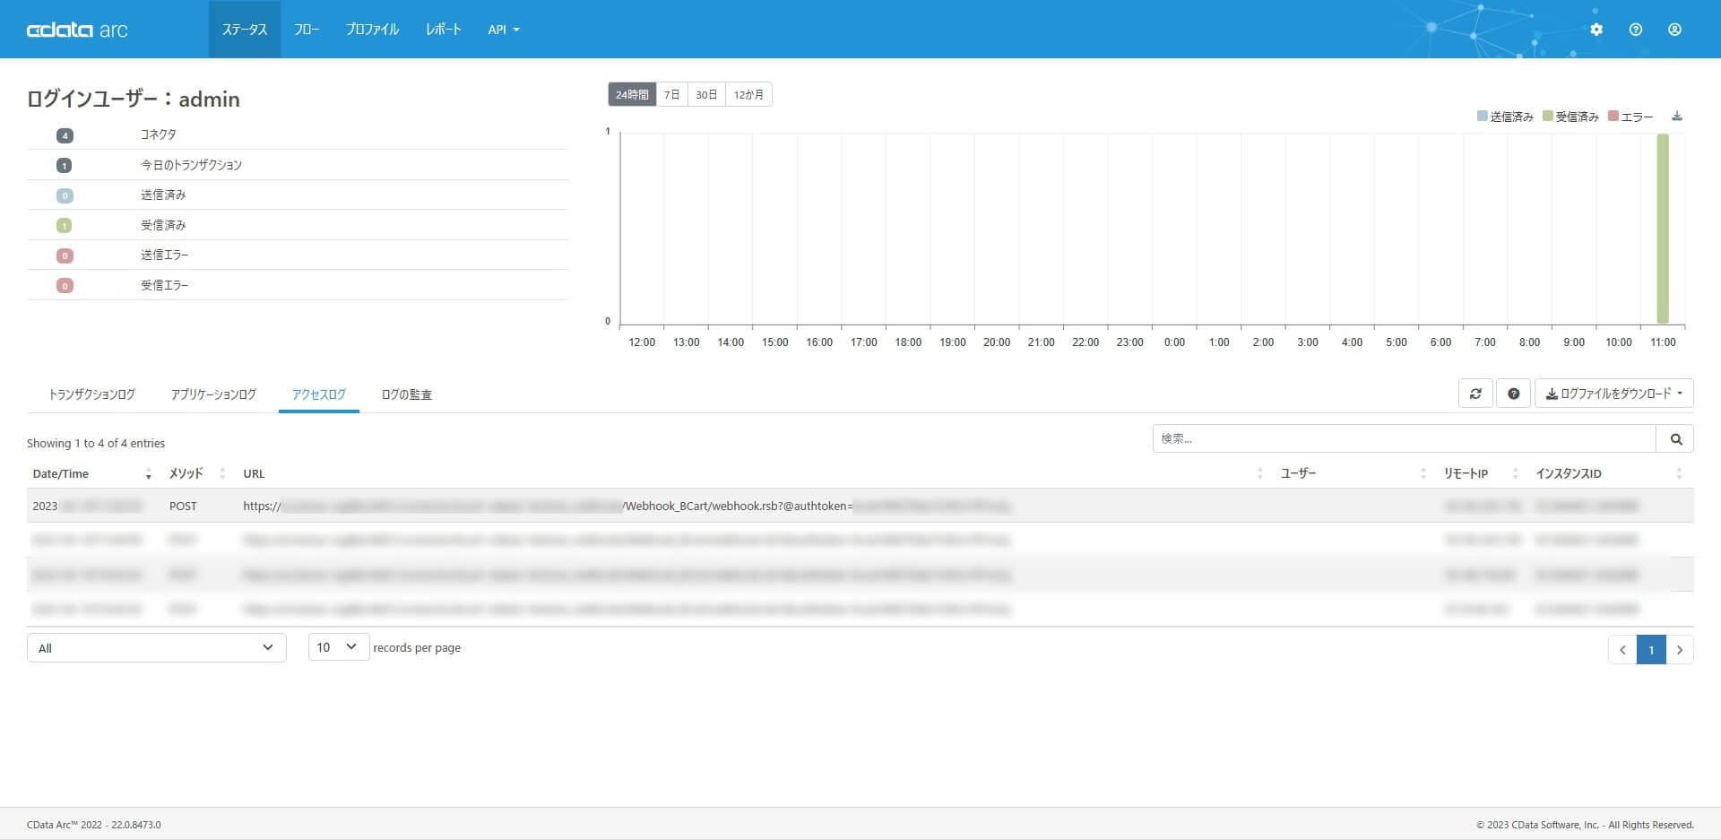Sort by リモートIP column arrows

(x=1516, y=473)
